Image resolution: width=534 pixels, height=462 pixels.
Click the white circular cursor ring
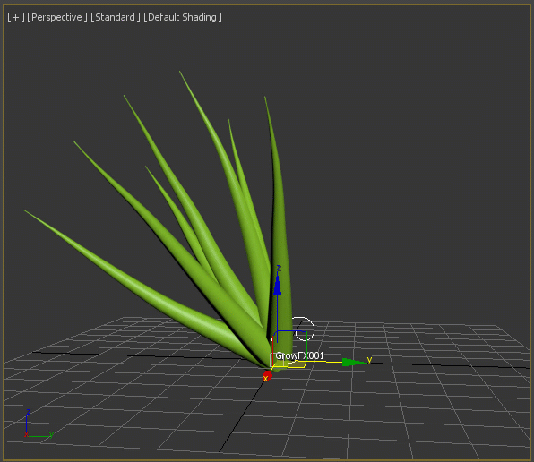(304, 329)
